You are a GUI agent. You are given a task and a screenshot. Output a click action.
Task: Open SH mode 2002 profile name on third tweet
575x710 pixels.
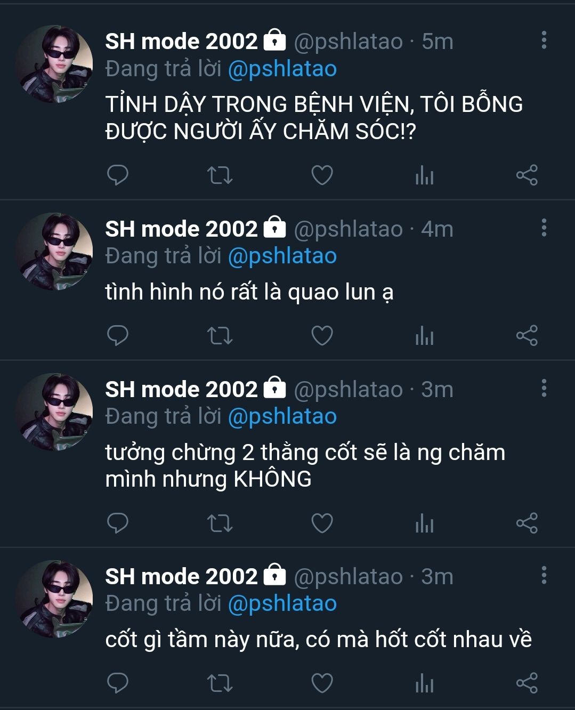tap(181, 389)
